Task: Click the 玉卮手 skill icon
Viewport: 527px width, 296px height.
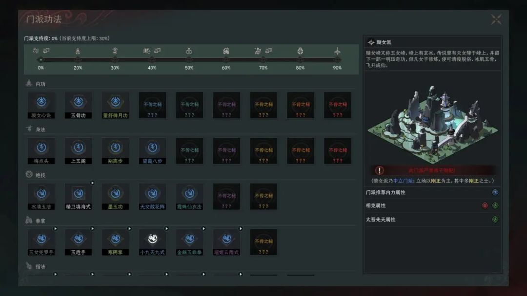Action: point(78,242)
